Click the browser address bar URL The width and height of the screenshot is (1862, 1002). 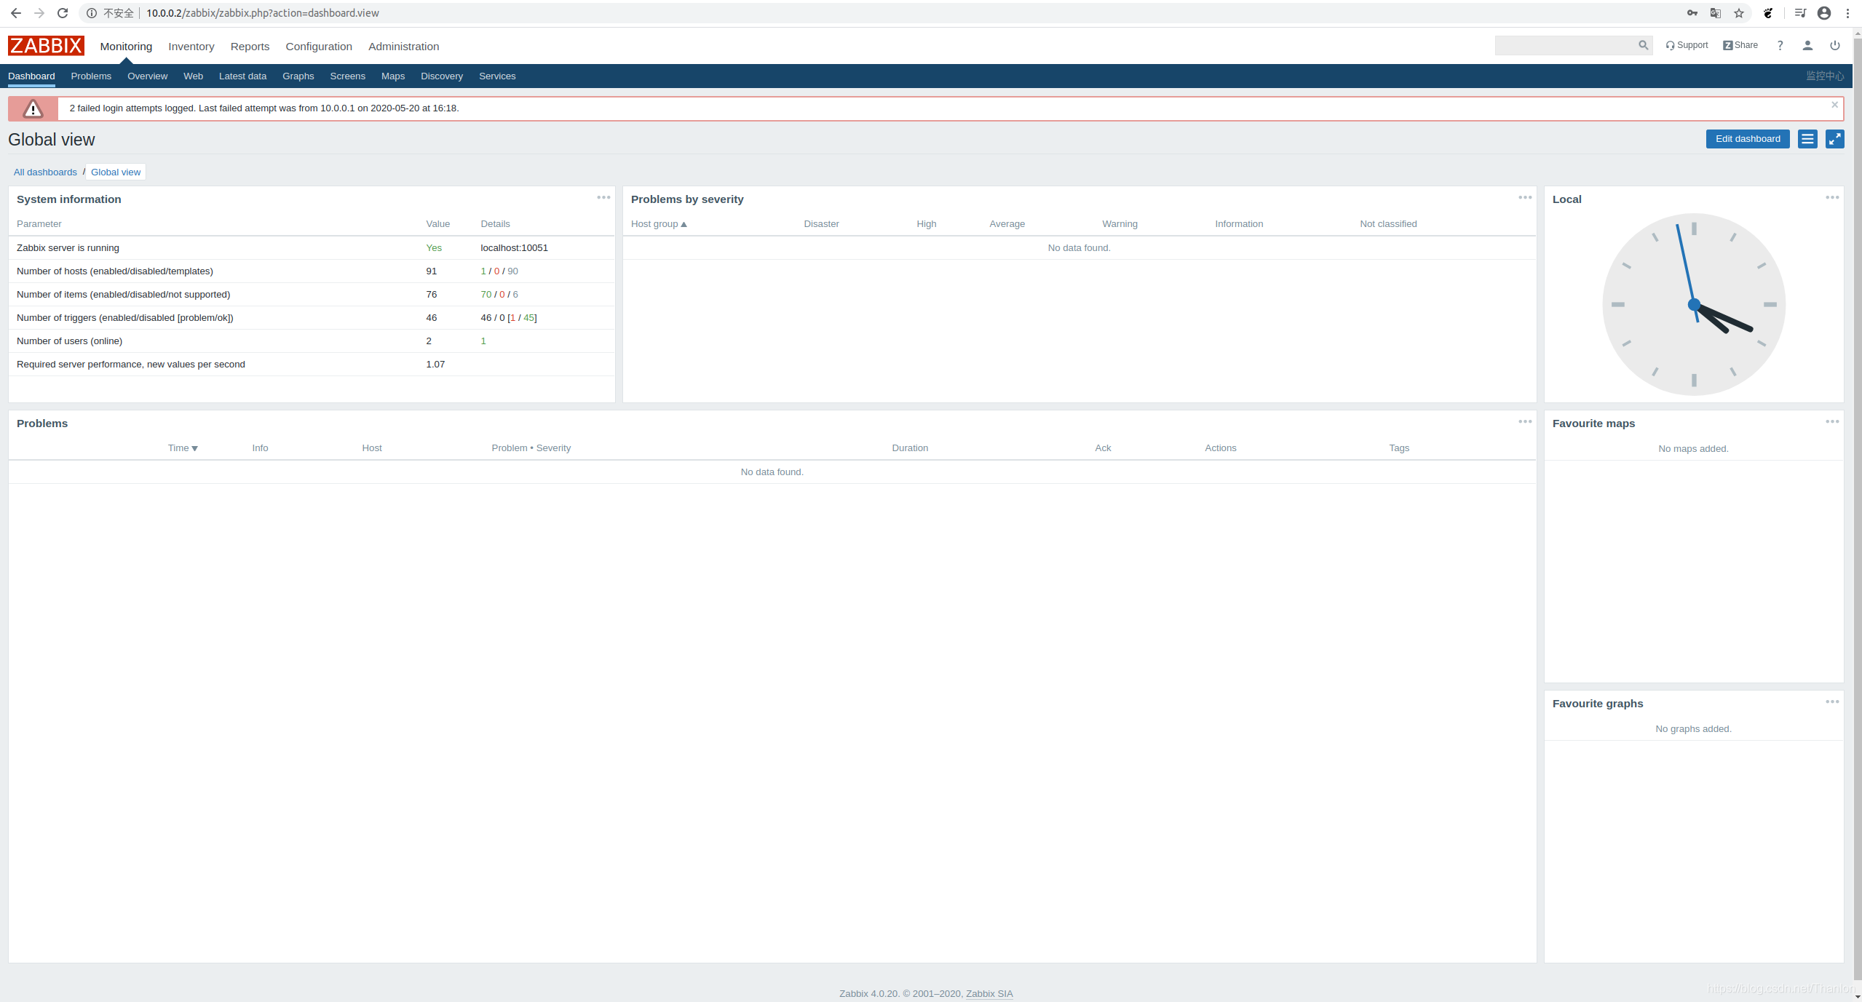pos(262,13)
